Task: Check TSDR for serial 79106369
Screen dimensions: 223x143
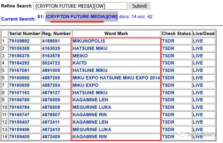Action: point(168,48)
